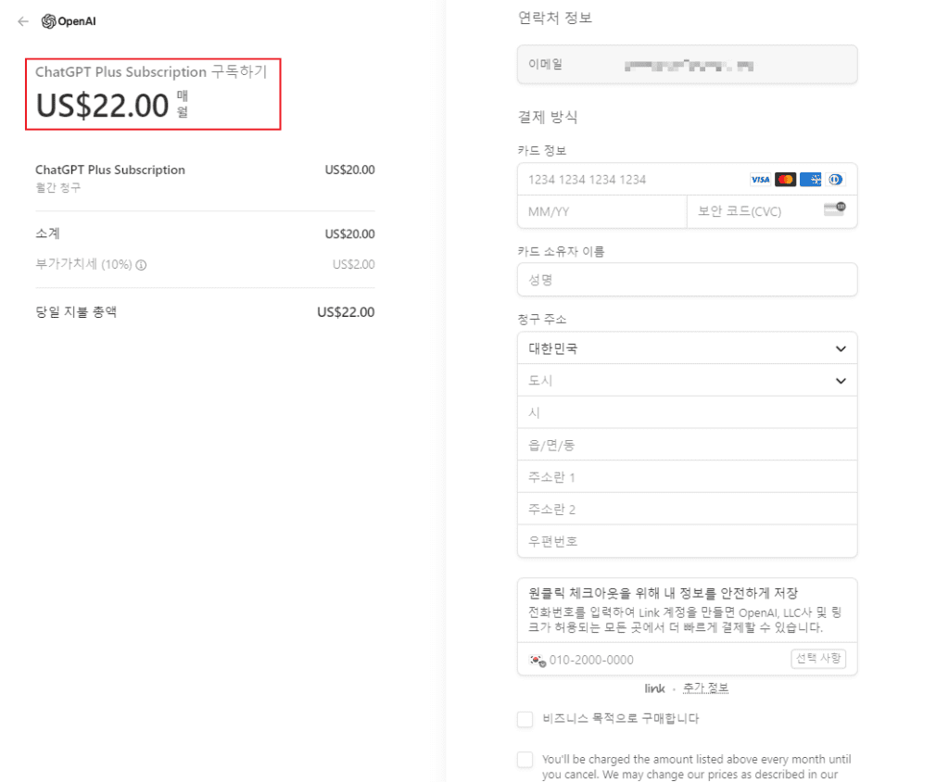Tick the monthly charge agreement checkbox
The image size is (949, 782).
tap(525, 760)
